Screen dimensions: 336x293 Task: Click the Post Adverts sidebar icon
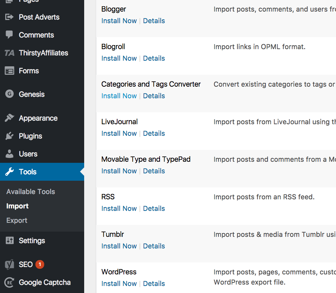[x=9, y=17]
